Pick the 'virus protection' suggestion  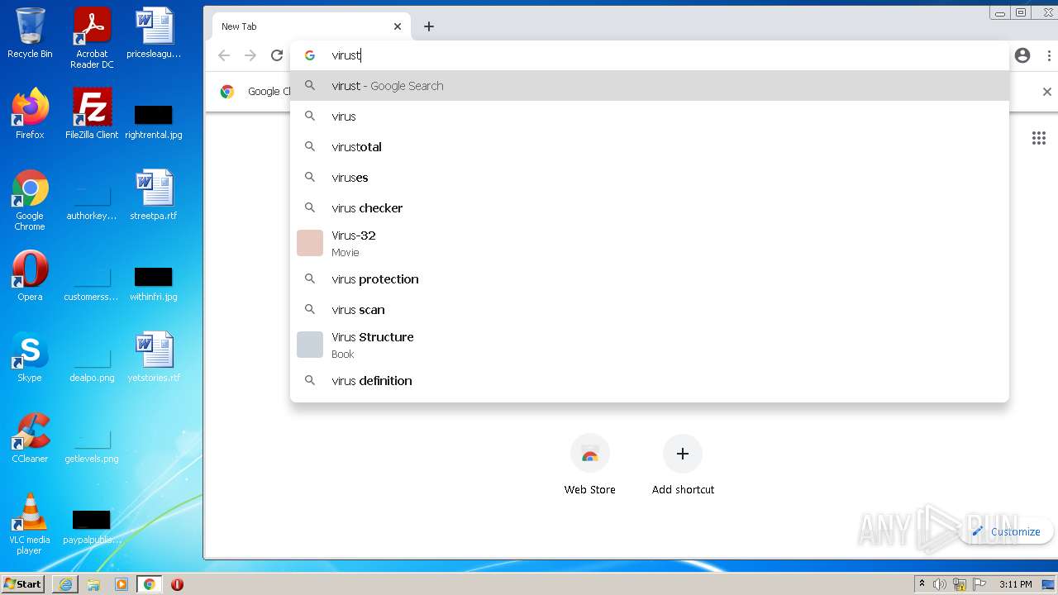coord(650,279)
